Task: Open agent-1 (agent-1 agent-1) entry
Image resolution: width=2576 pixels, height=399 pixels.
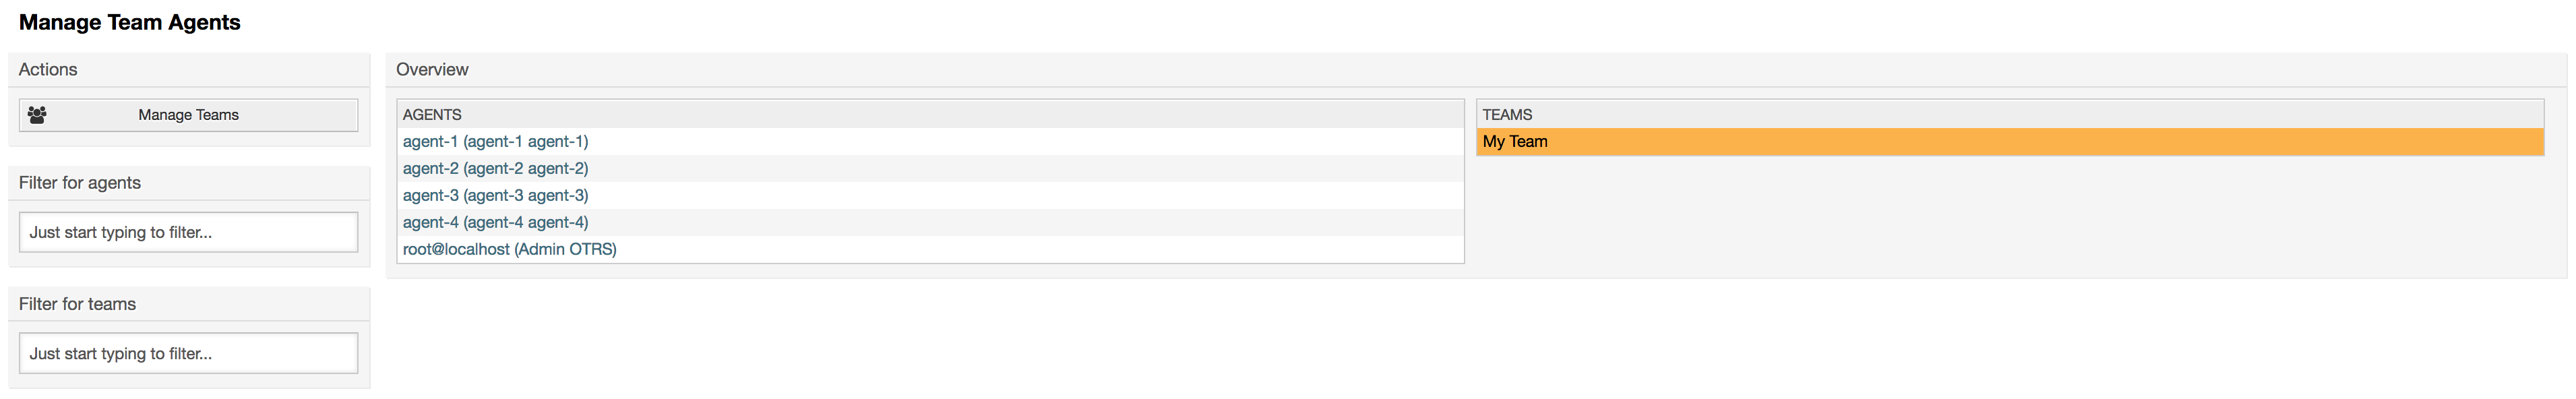Action: 495,142
